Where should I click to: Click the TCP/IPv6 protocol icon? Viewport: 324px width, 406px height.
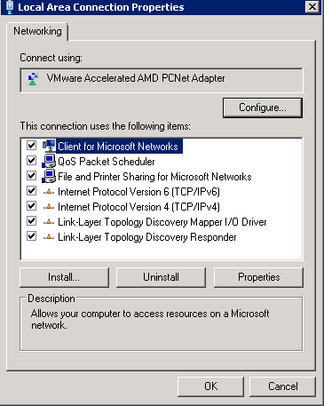(49, 192)
